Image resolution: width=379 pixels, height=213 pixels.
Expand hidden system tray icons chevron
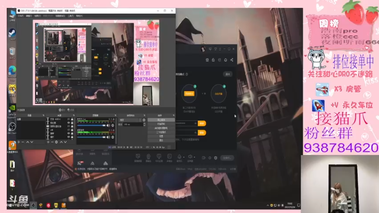tap(268, 205)
